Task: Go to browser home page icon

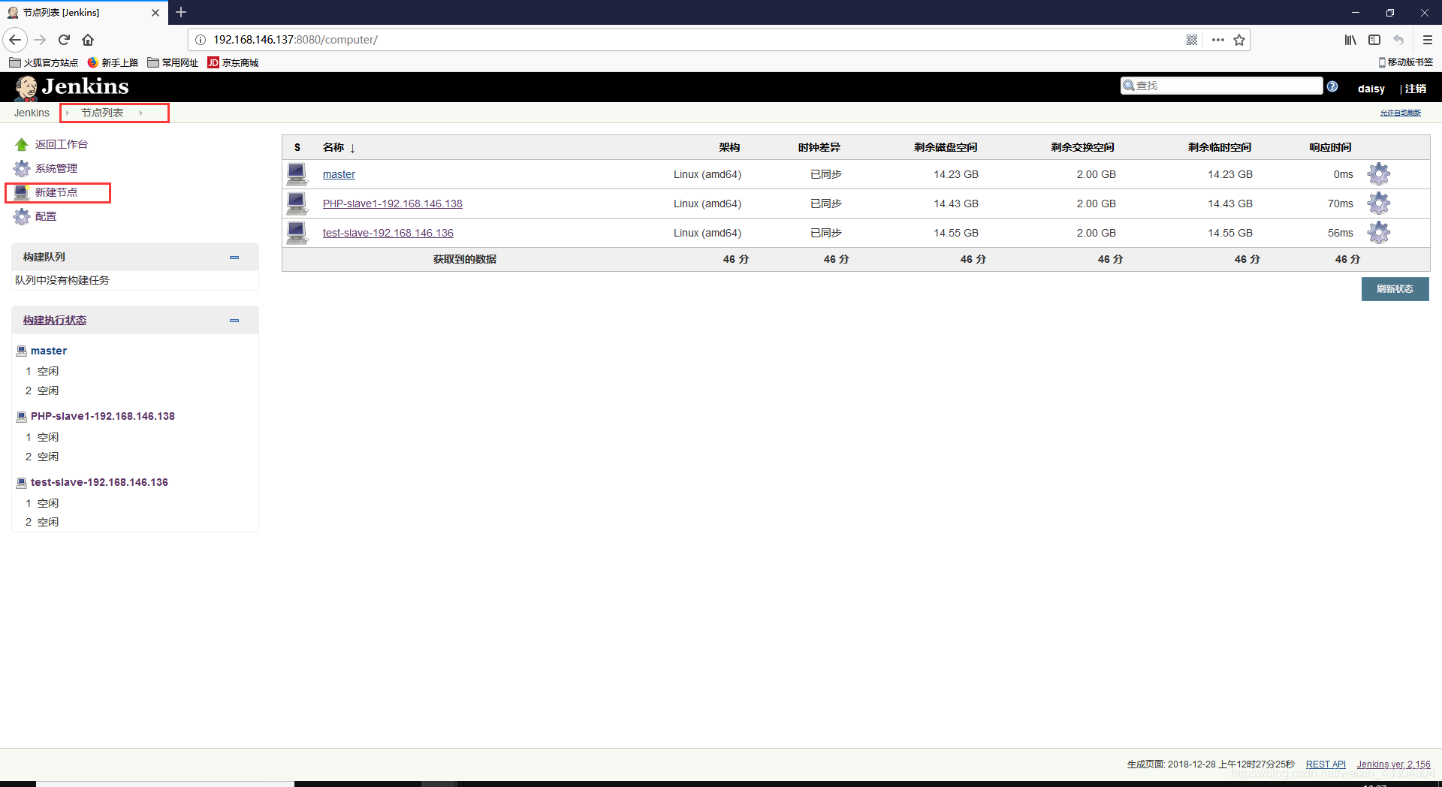Action: [x=88, y=40]
